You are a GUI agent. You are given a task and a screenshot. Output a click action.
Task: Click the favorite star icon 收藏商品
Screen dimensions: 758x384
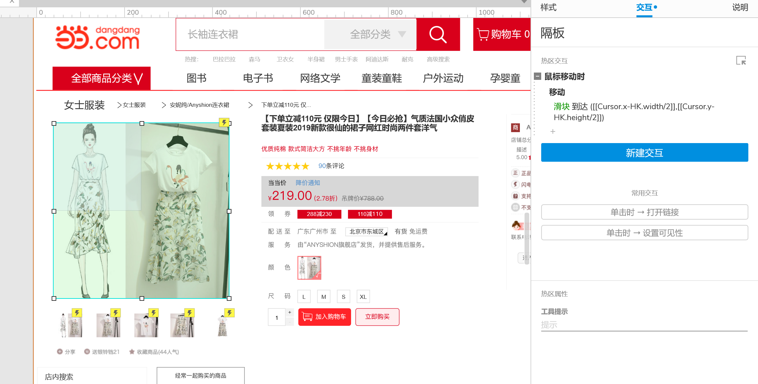[132, 351]
